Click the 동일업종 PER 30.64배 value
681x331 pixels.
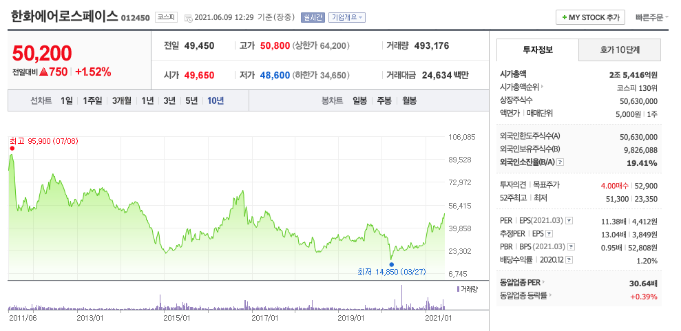(643, 284)
